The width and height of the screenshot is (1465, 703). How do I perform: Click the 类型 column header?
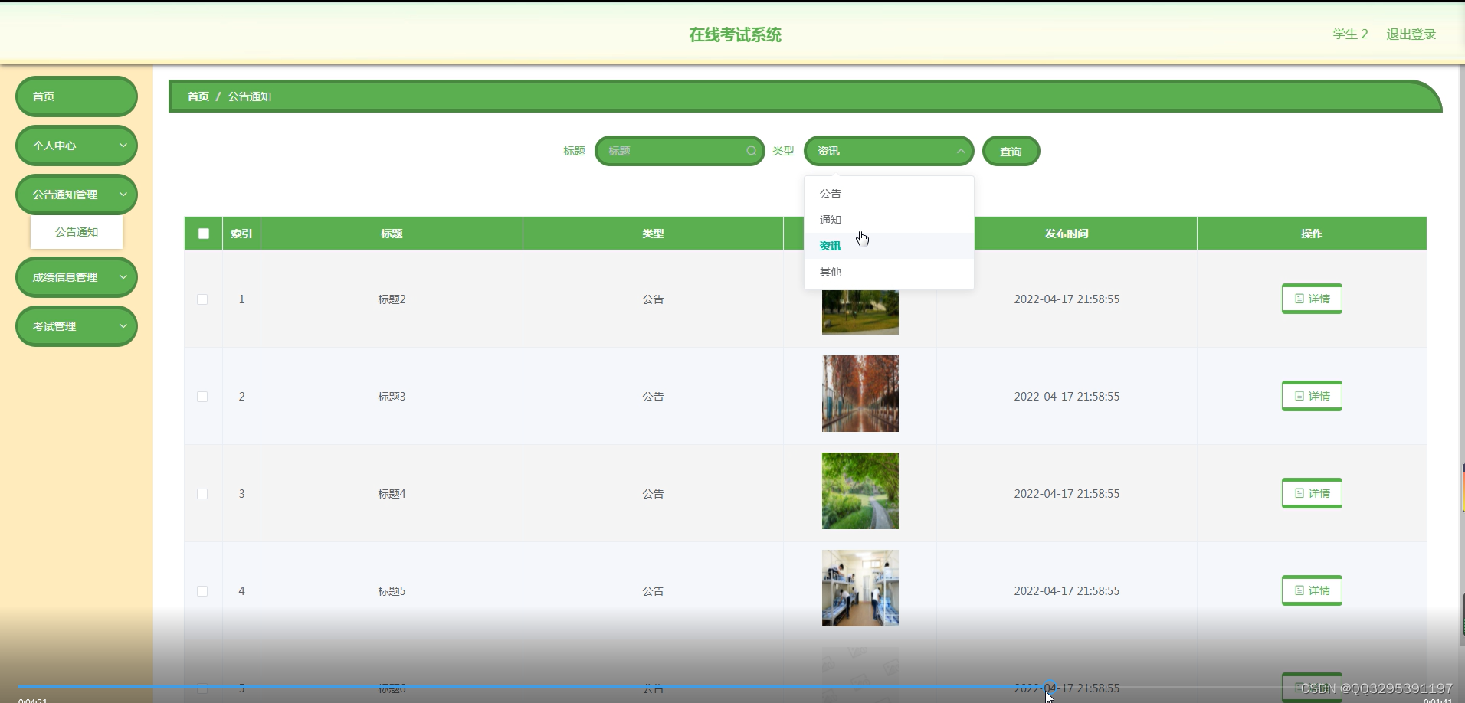pos(653,234)
